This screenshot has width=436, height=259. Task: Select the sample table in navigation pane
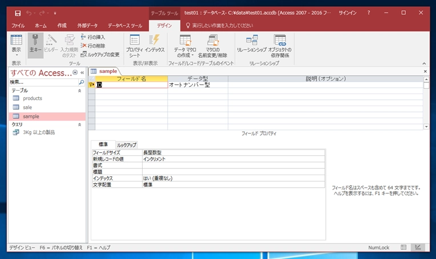pos(47,116)
